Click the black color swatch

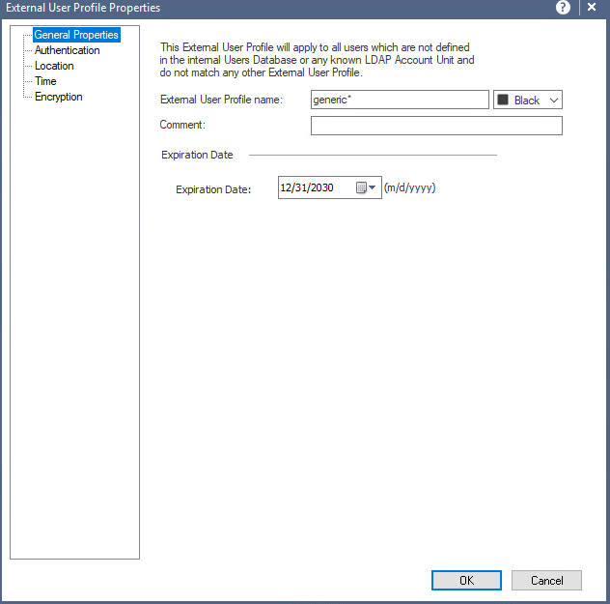[503, 100]
